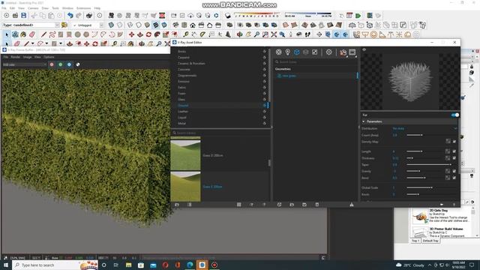Toggle the Thickness map checkbox
The image size is (480, 270).
(x=454, y=158)
